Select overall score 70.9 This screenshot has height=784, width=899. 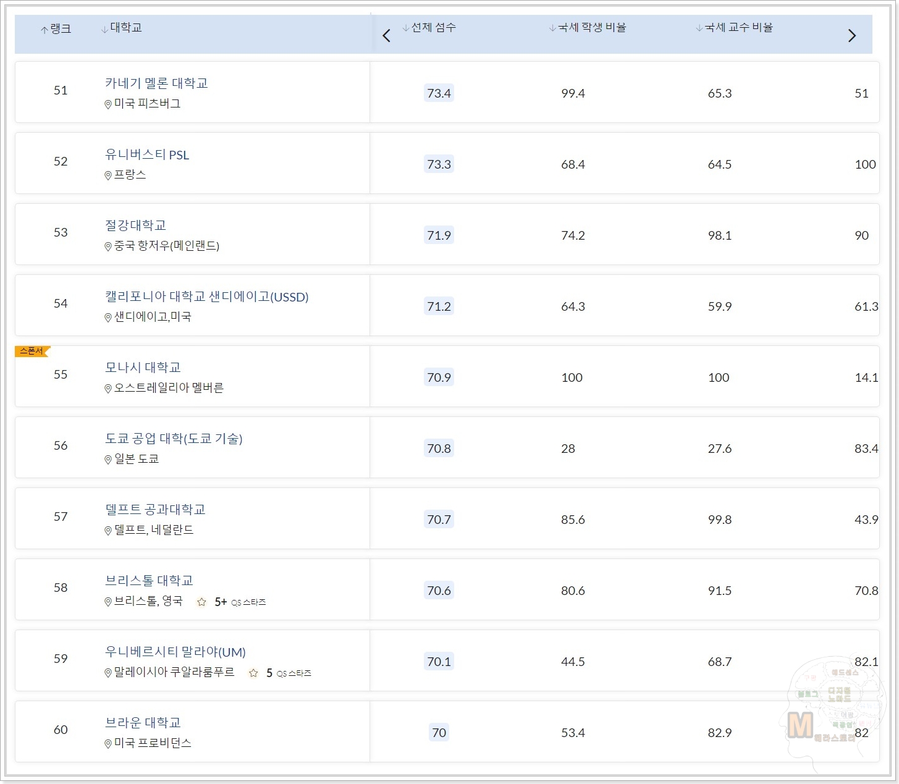(439, 377)
